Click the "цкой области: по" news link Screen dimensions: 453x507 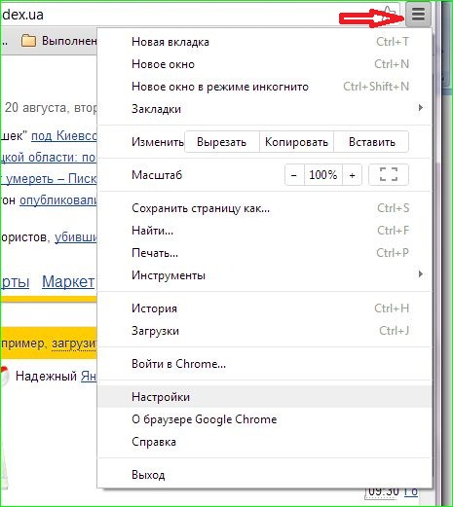(x=49, y=158)
